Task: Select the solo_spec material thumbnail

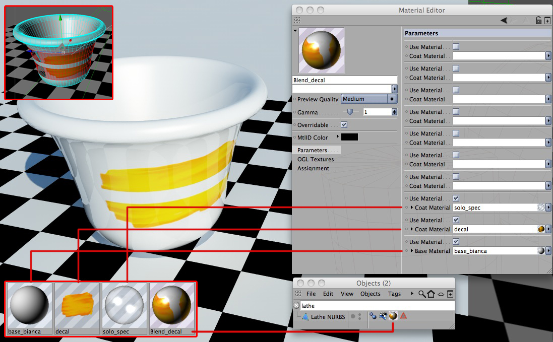Action: (124, 309)
